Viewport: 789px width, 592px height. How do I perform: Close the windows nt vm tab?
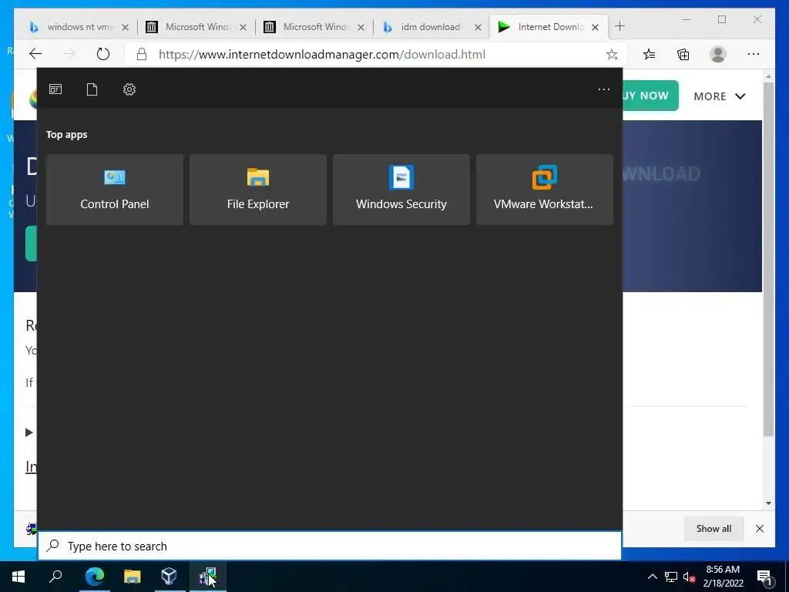coord(126,27)
